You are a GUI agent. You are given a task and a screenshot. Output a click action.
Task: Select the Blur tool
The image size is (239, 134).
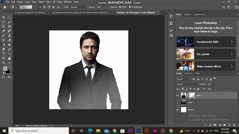tap(9, 45)
